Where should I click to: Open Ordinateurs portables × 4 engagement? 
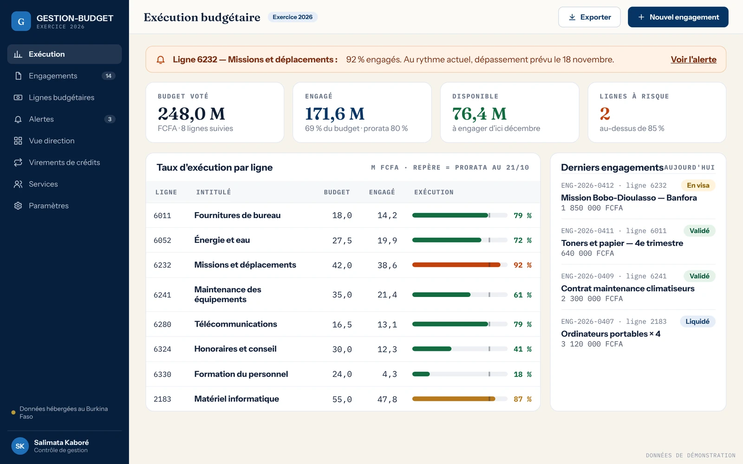click(611, 334)
